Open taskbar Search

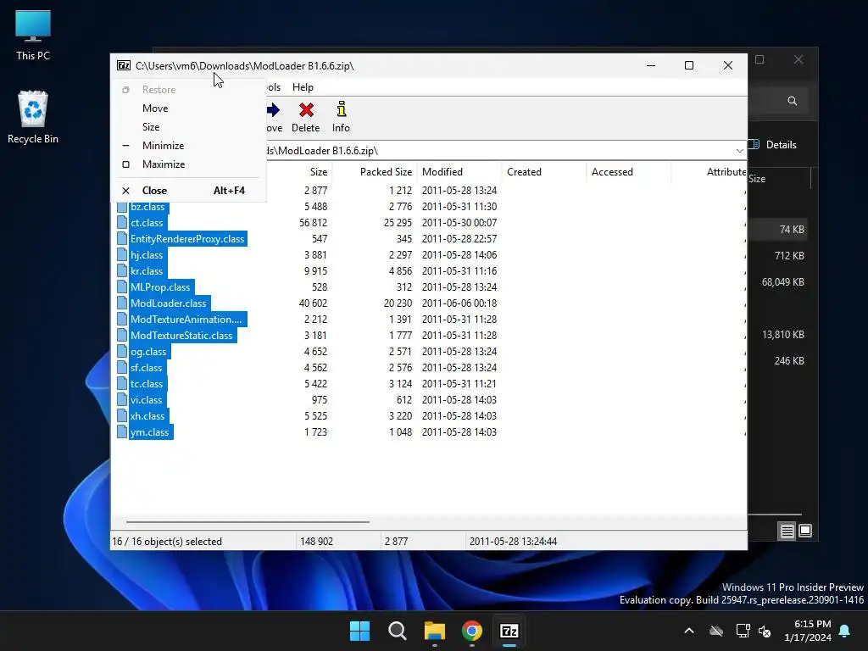[398, 631]
